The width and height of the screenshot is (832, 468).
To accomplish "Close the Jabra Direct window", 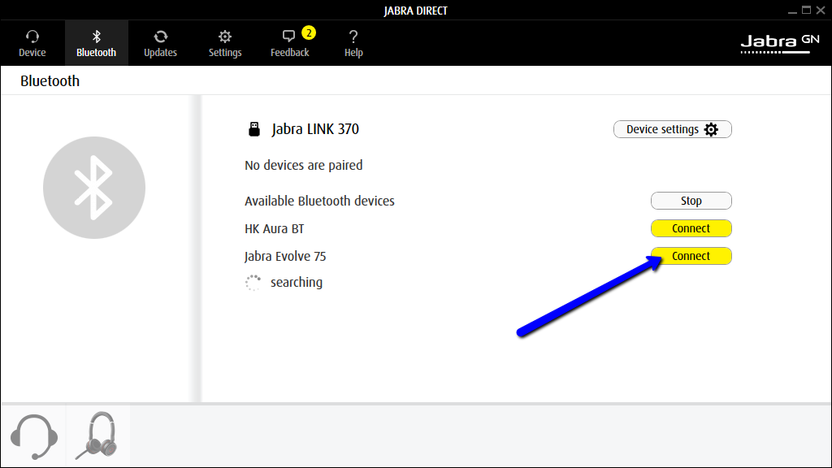I will click(821, 10).
